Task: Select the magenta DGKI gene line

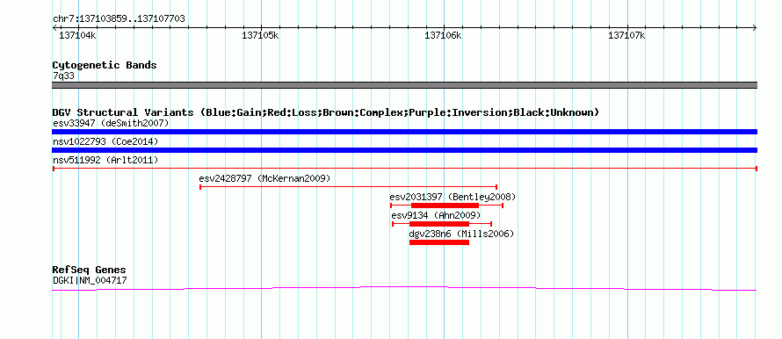Action: (404, 288)
